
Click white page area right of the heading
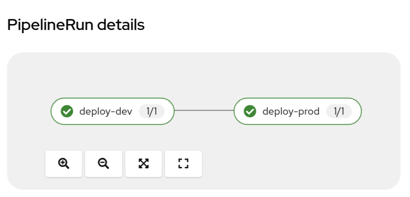click(x=274, y=25)
